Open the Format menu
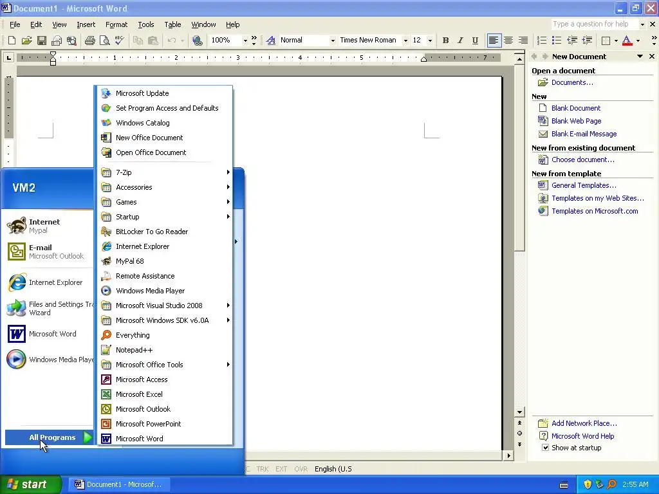The height and width of the screenshot is (494, 659). tap(116, 24)
